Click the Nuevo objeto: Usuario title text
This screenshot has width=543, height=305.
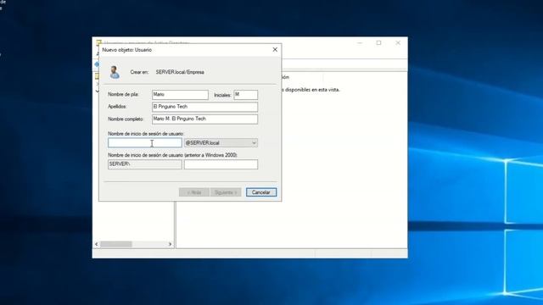[x=126, y=50]
